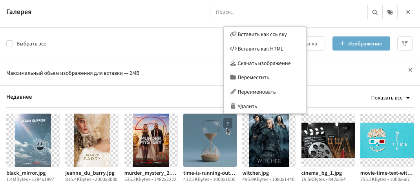
Task: Click the witcher.jpg file name
Action: [256, 173]
